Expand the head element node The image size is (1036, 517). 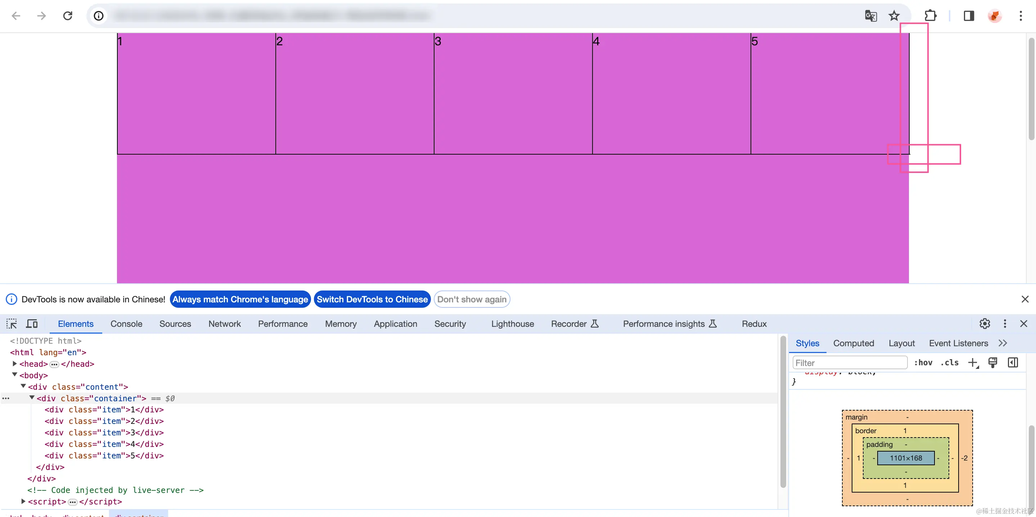(15, 363)
